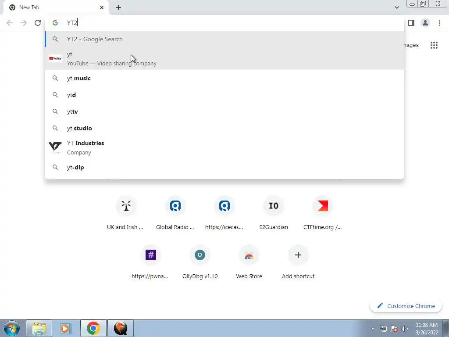Click the Customize Chrome button
The height and width of the screenshot is (337, 449).
point(406,306)
